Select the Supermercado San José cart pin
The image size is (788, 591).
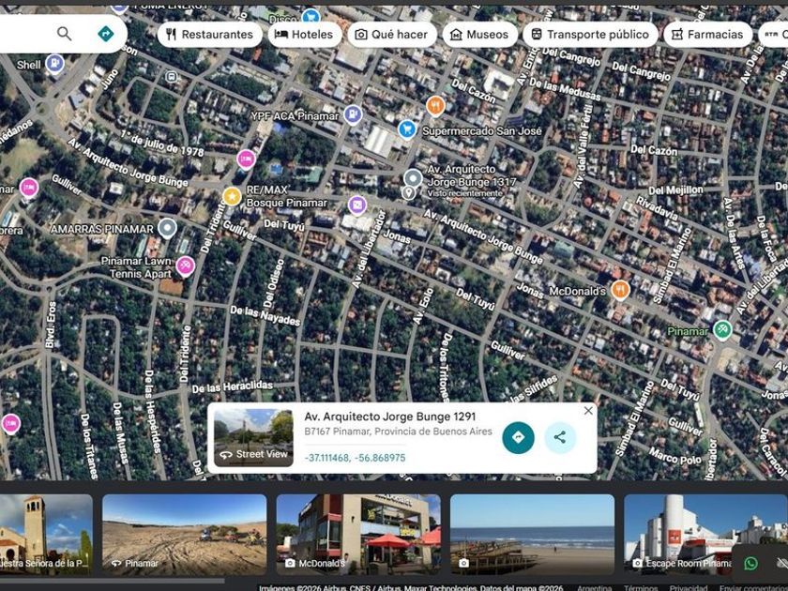[407, 129]
